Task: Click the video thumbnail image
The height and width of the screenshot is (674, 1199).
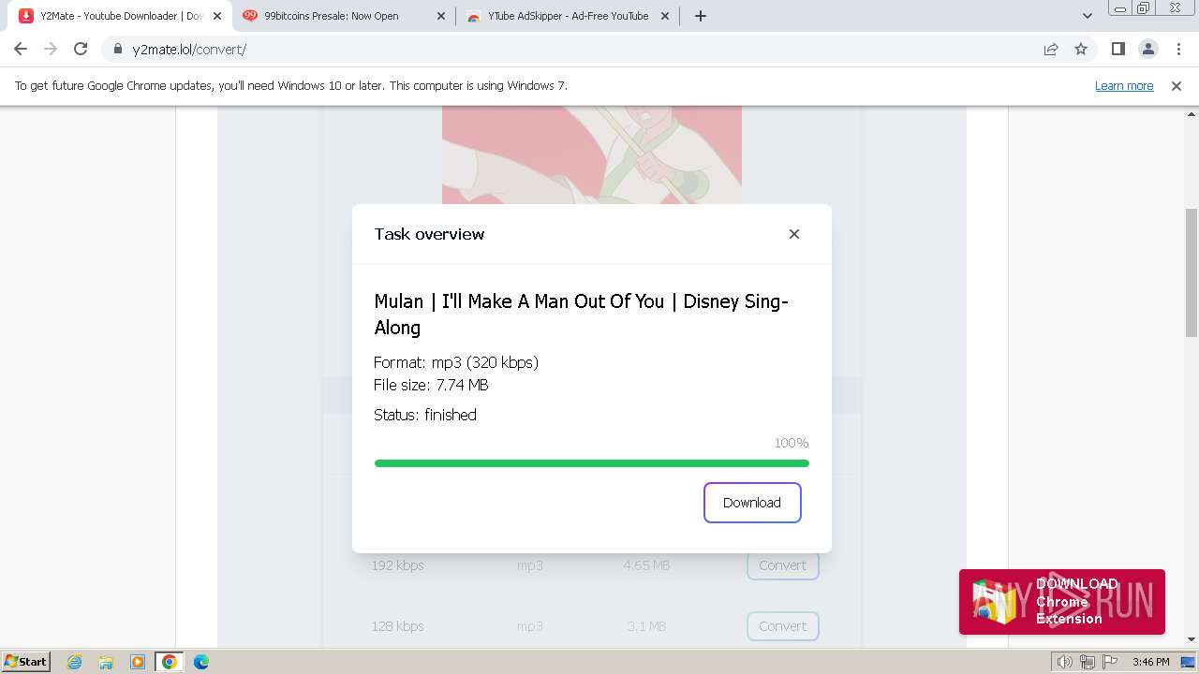Action: 591,154
